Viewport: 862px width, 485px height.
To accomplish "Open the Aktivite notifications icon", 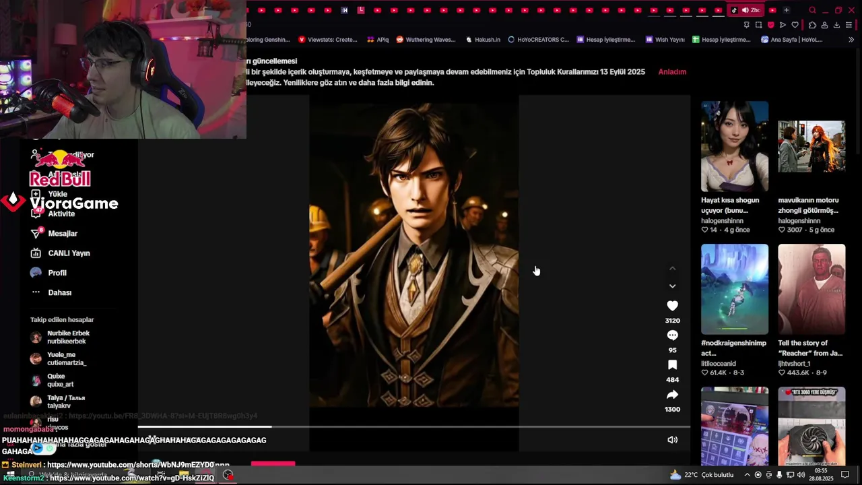I will coord(37,213).
